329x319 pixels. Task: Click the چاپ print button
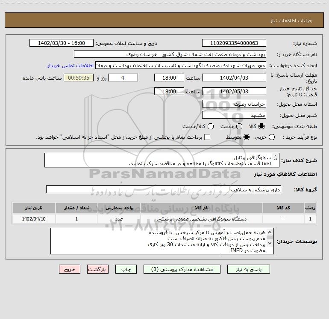126,269
